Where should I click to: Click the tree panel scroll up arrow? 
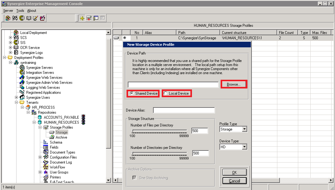(x=108, y=33)
